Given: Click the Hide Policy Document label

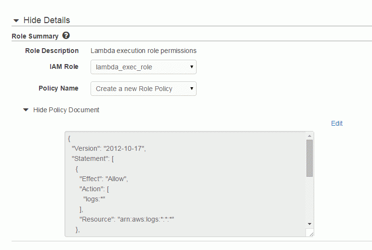Looking at the screenshot, I should [x=66, y=110].
